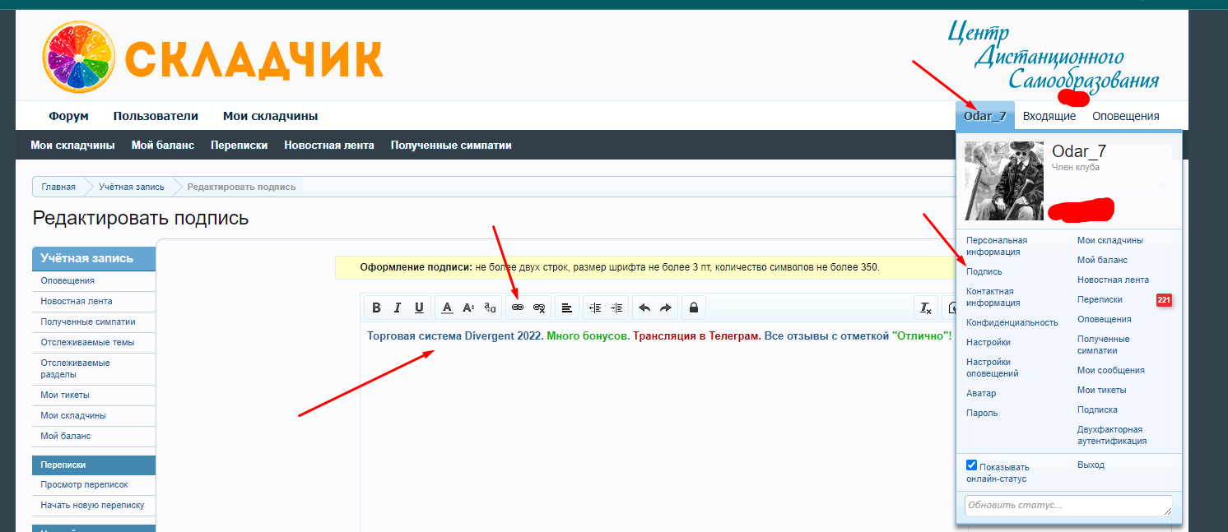Click Контактная информация in dropdown
This screenshot has width=1228, height=532.
pyautogui.click(x=993, y=297)
